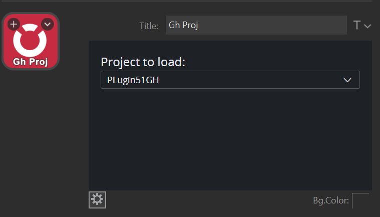
Task: Pick the Bg.Color swatch
Action: click(360, 200)
